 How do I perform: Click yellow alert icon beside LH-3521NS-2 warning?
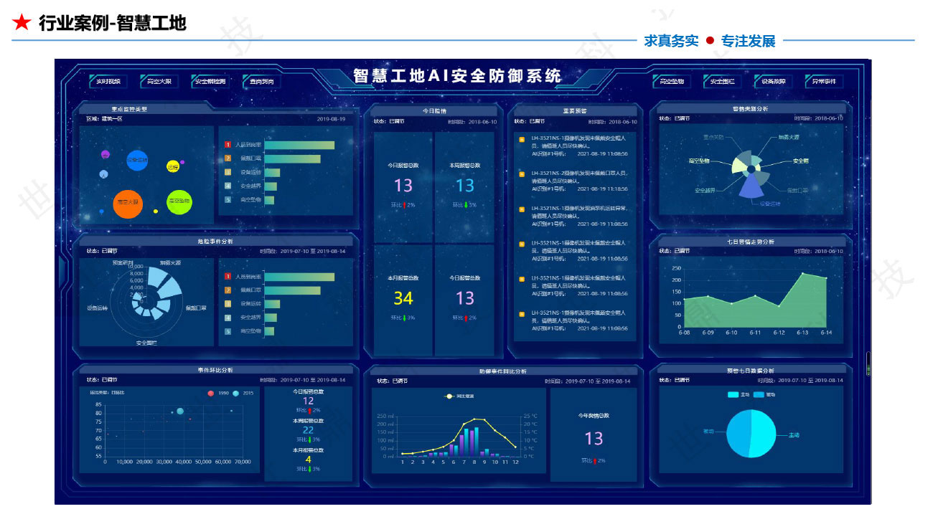[x=522, y=173]
